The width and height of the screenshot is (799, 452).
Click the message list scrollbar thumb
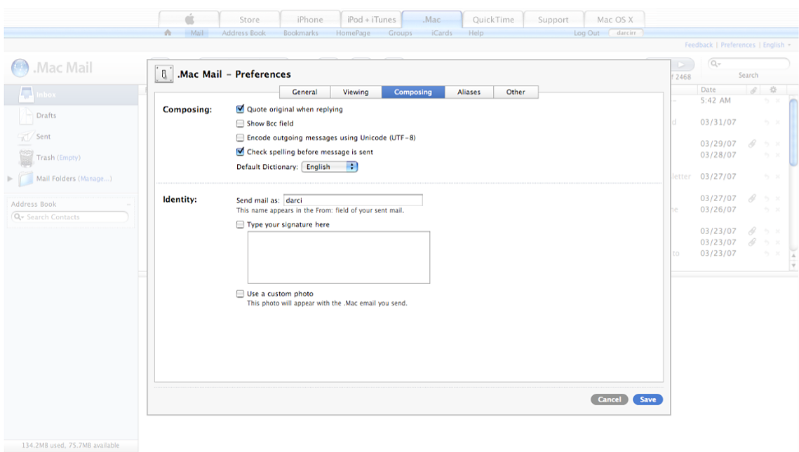point(793,132)
